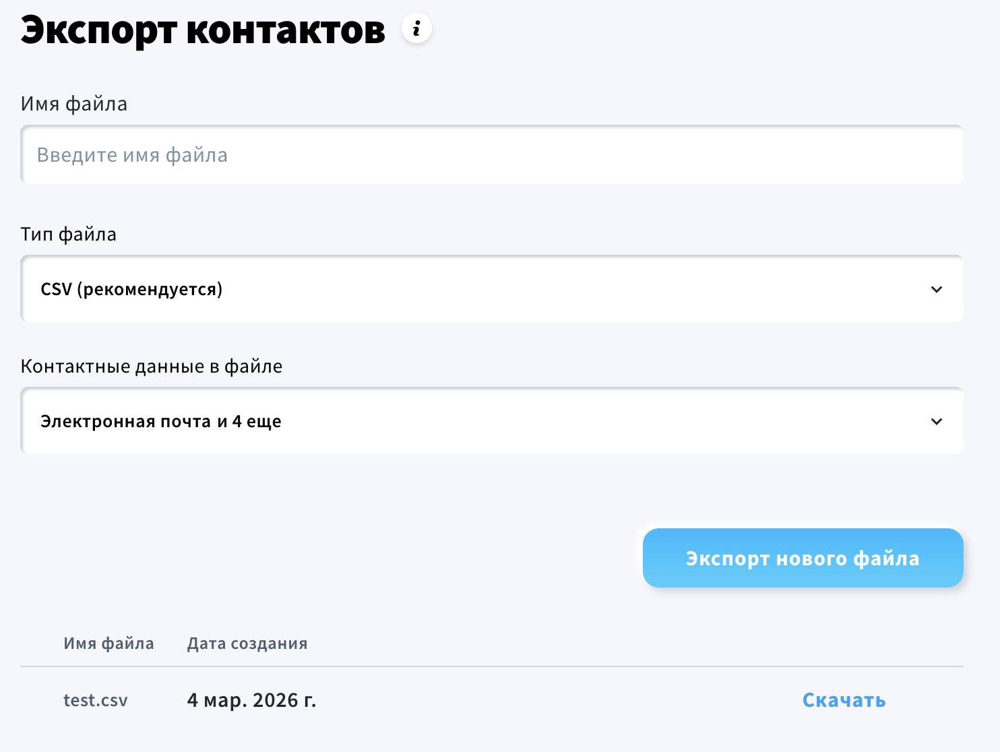1000x752 pixels.
Task: Click the chevron on the file type selector
Action: [x=937, y=289]
